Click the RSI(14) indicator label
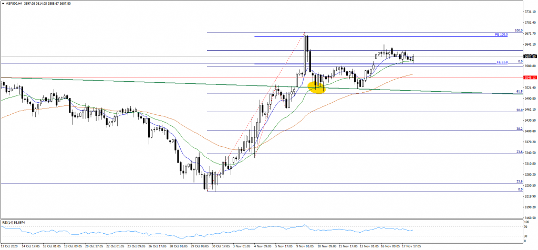This screenshot has height=250, width=538. point(14,222)
